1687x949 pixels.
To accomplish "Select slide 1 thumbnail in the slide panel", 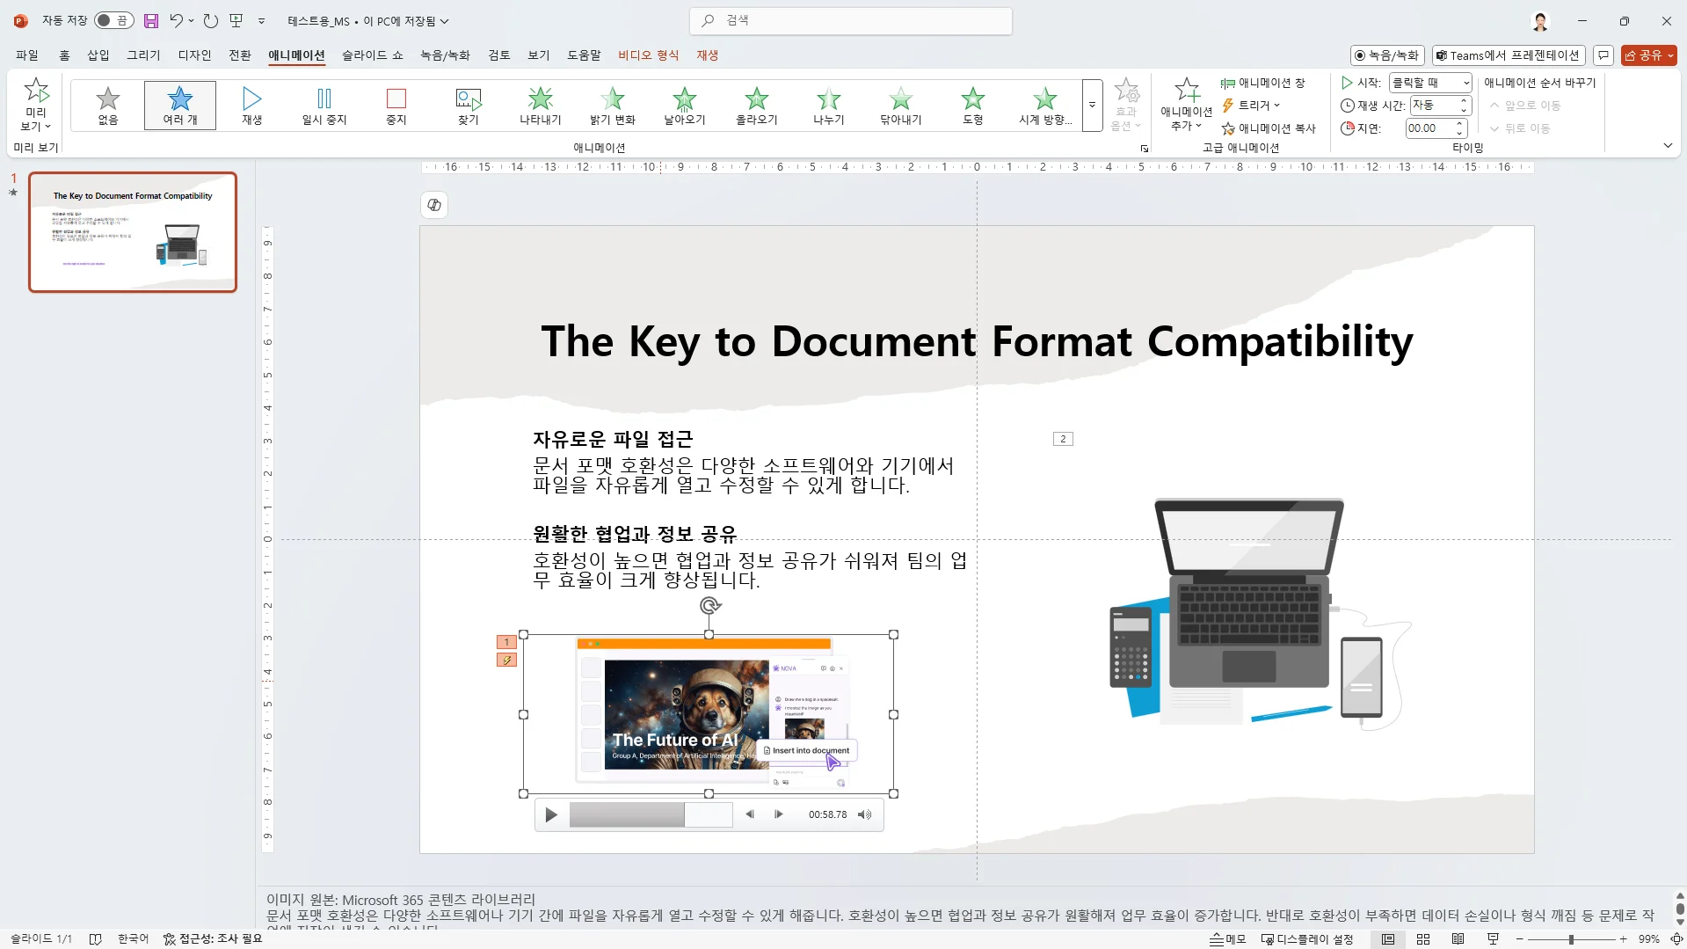I will (132, 231).
